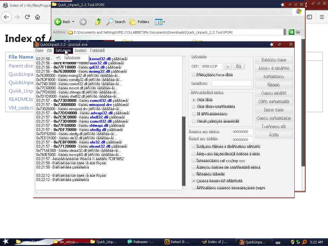Toggle the checkbox just above the ticked one
The image size is (328, 246).
[193, 174]
